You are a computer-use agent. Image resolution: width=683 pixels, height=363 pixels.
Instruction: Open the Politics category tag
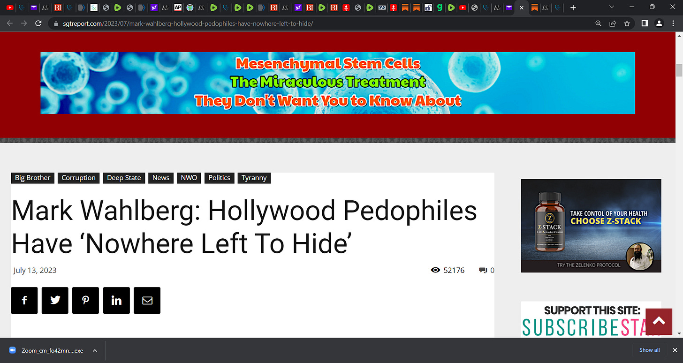(x=220, y=178)
